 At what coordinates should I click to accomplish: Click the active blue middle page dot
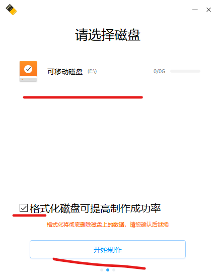[x=108, y=270]
